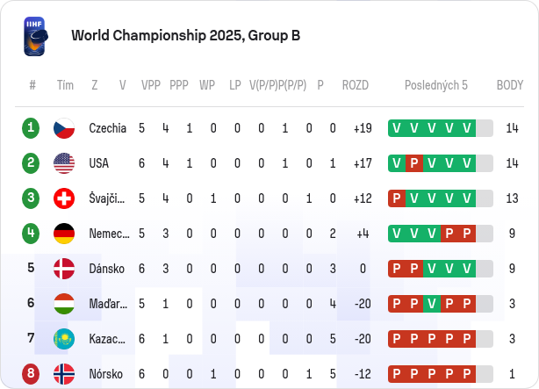This screenshot has width=539, height=389.
Task: Click the red rank 8 badge
Action: 31,373
